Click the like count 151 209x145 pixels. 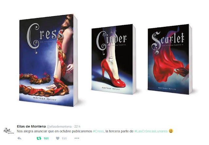[64, 138]
